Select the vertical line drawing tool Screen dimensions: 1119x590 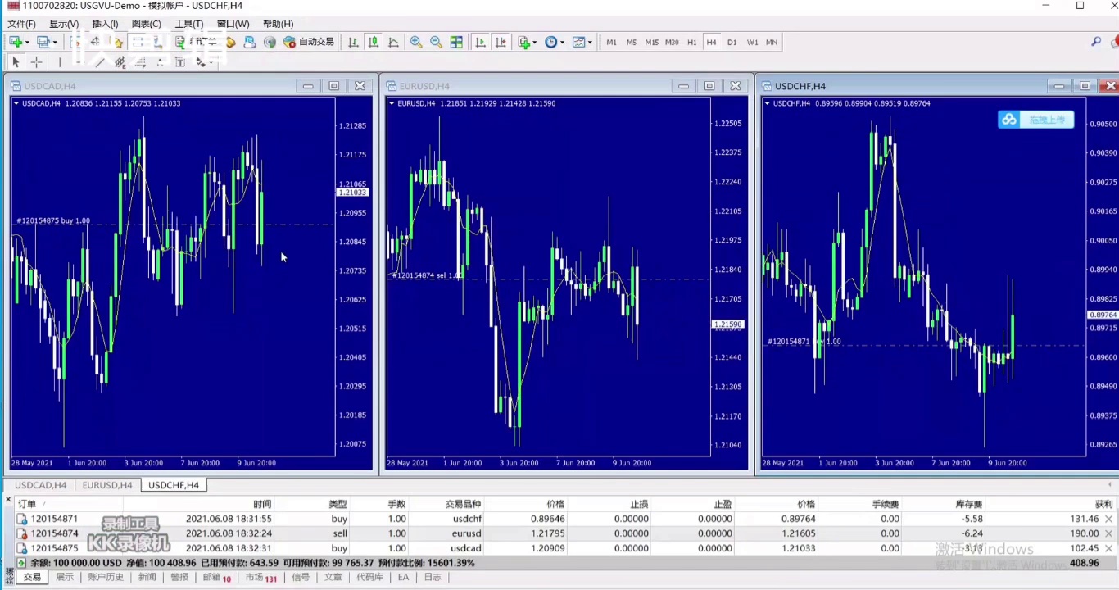point(60,62)
